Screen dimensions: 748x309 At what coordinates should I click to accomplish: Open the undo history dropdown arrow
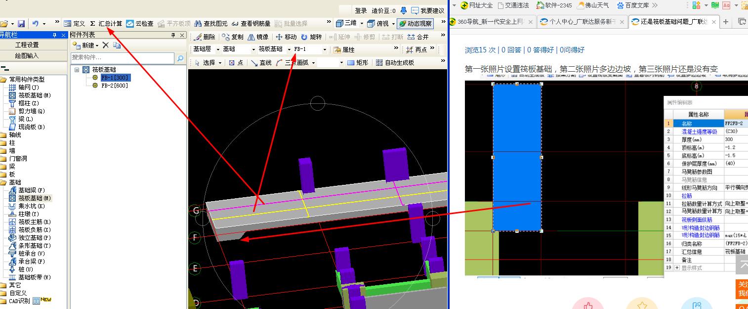pyautogui.click(x=44, y=23)
